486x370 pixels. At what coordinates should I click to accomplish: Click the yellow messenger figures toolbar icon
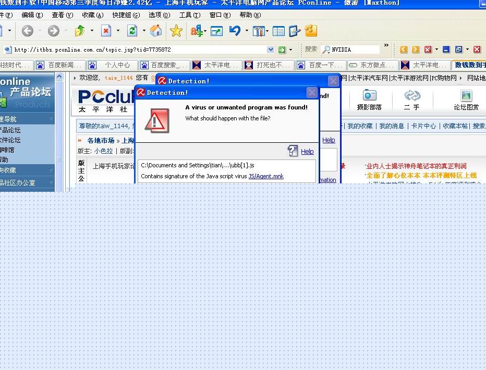pos(311,31)
